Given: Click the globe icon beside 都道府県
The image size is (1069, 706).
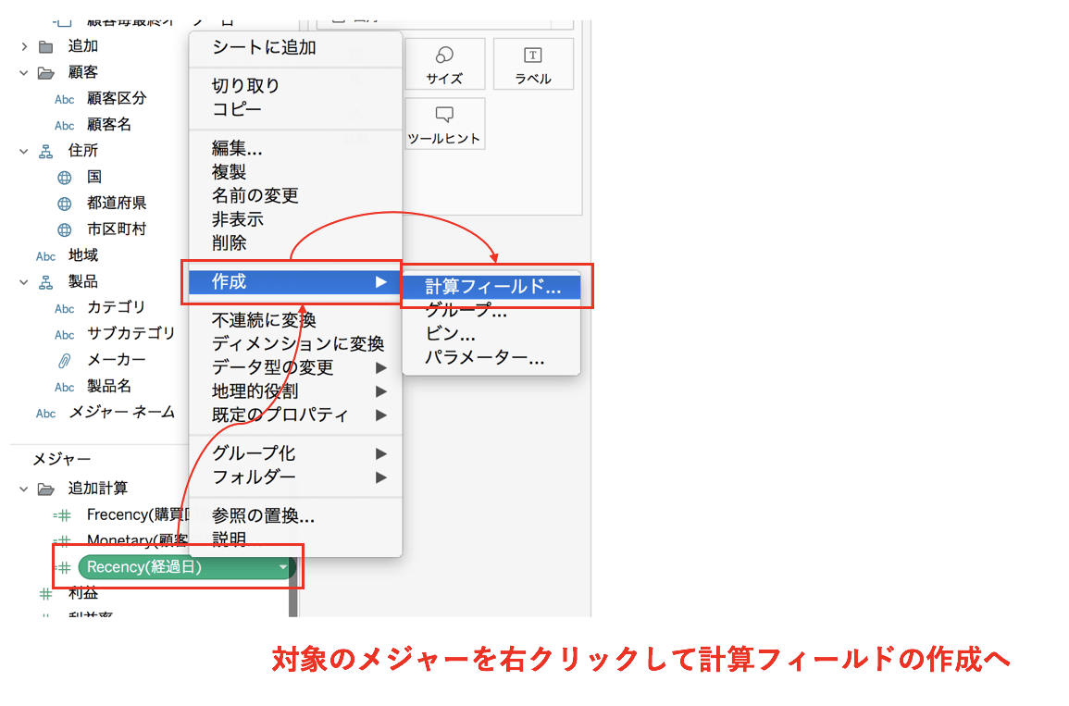Looking at the screenshot, I should 64,204.
